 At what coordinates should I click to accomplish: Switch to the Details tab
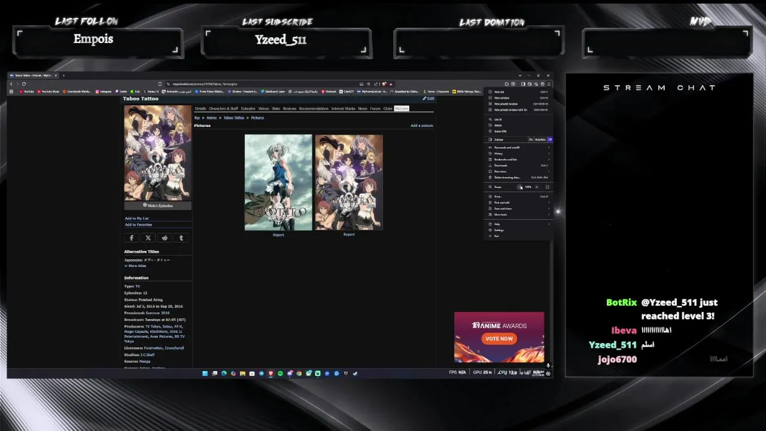(x=200, y=108)
